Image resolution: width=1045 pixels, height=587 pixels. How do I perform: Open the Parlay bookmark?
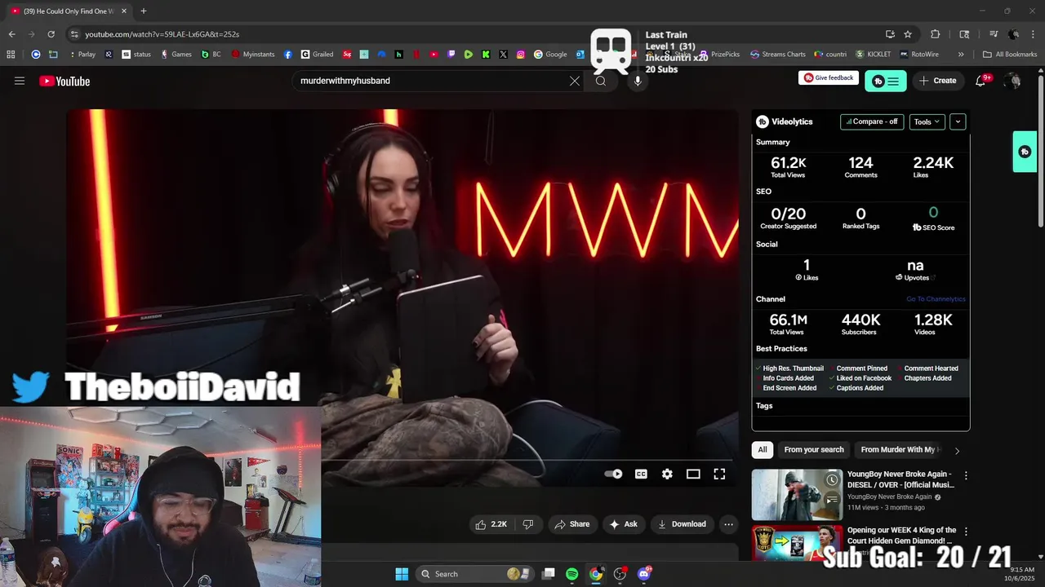(x=82, y=55)
